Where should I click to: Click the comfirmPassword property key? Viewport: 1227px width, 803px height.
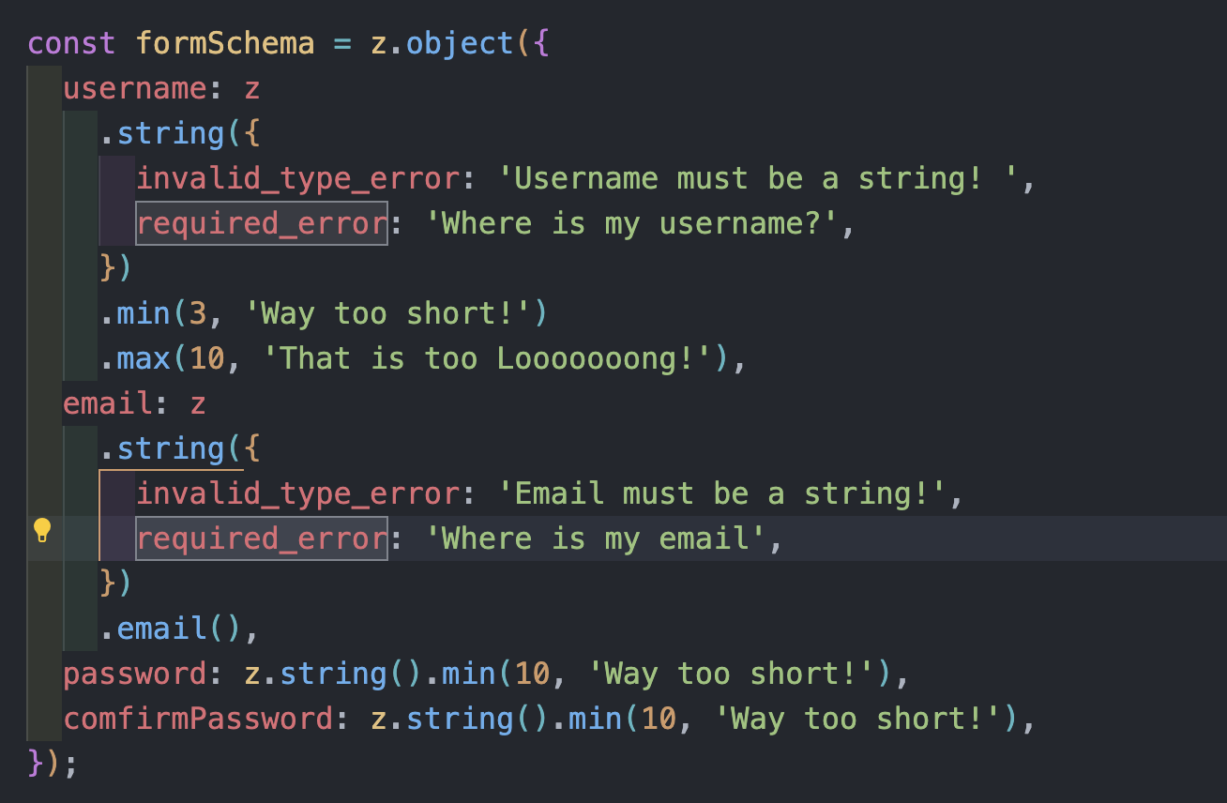click(x=198, y=720)
